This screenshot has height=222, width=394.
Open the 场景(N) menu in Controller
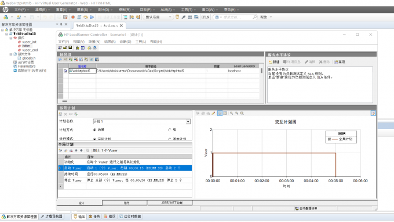[94, 42]
